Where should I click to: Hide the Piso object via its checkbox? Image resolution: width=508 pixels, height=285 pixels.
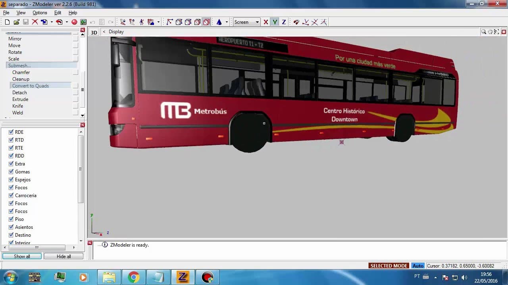click(x=11, y=219)
